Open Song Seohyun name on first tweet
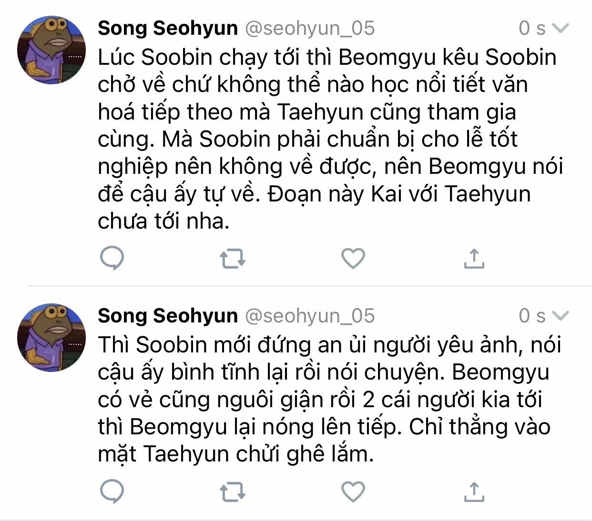 (x=168, y=29)
